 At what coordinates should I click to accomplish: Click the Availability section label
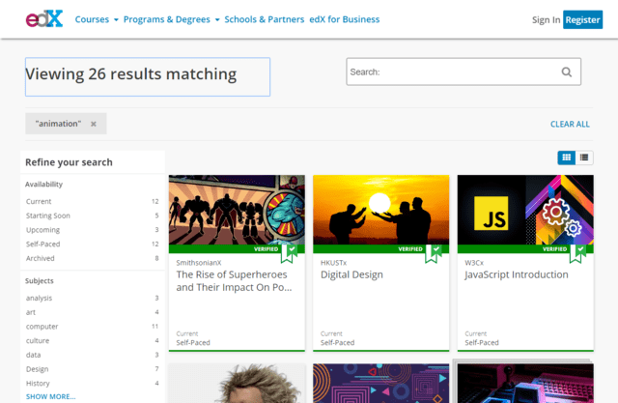[x=43, y=185]
